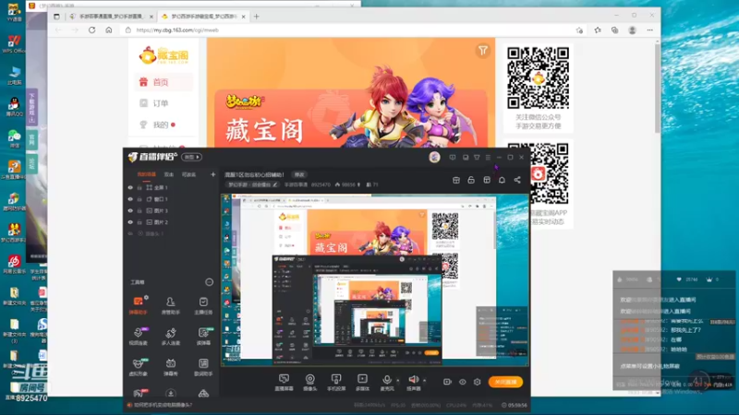Screen dimensions: 739x415
Task: Expand microphone volume arrow
Action: [398, 380]
